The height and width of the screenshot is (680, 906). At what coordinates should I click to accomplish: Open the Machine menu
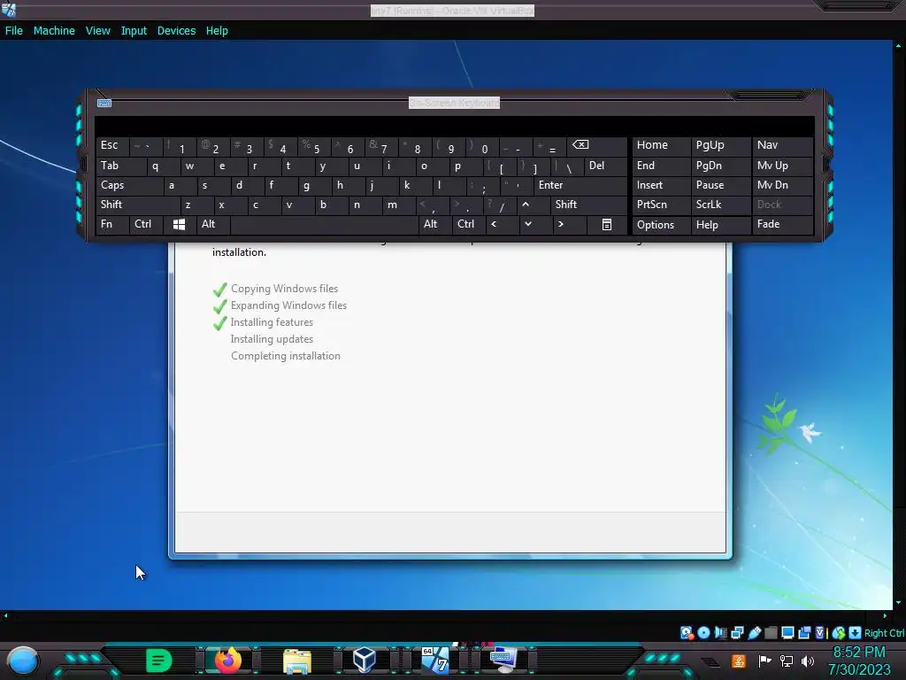[x=54, y=31]
